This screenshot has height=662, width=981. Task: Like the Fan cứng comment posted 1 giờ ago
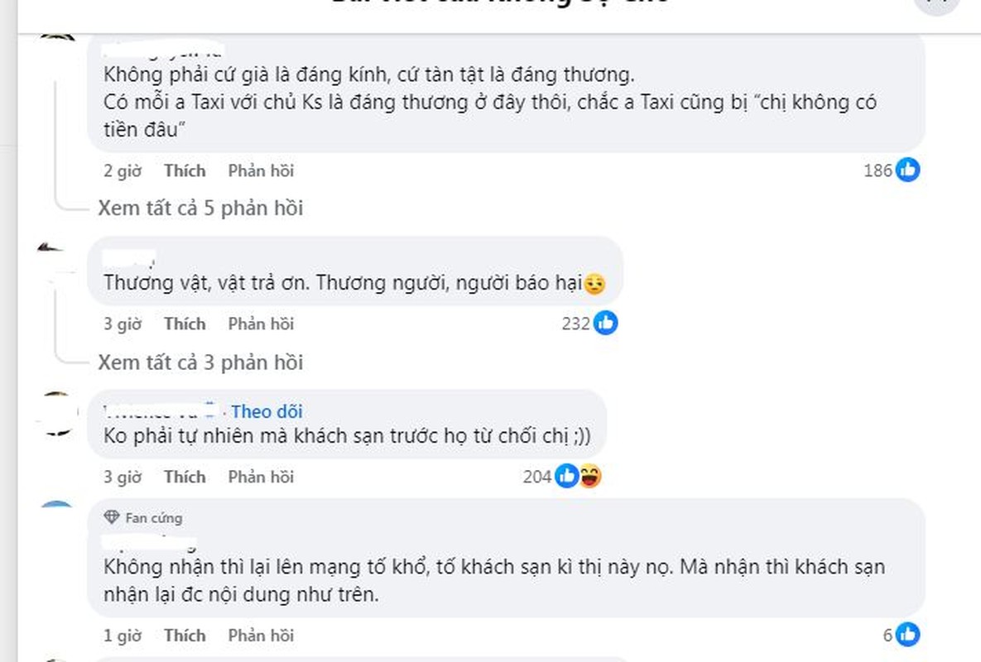click(185, 636)
